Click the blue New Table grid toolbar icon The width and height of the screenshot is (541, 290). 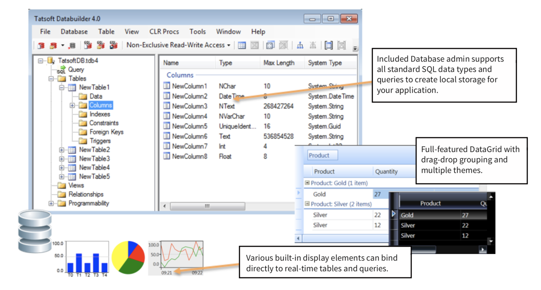242,46
